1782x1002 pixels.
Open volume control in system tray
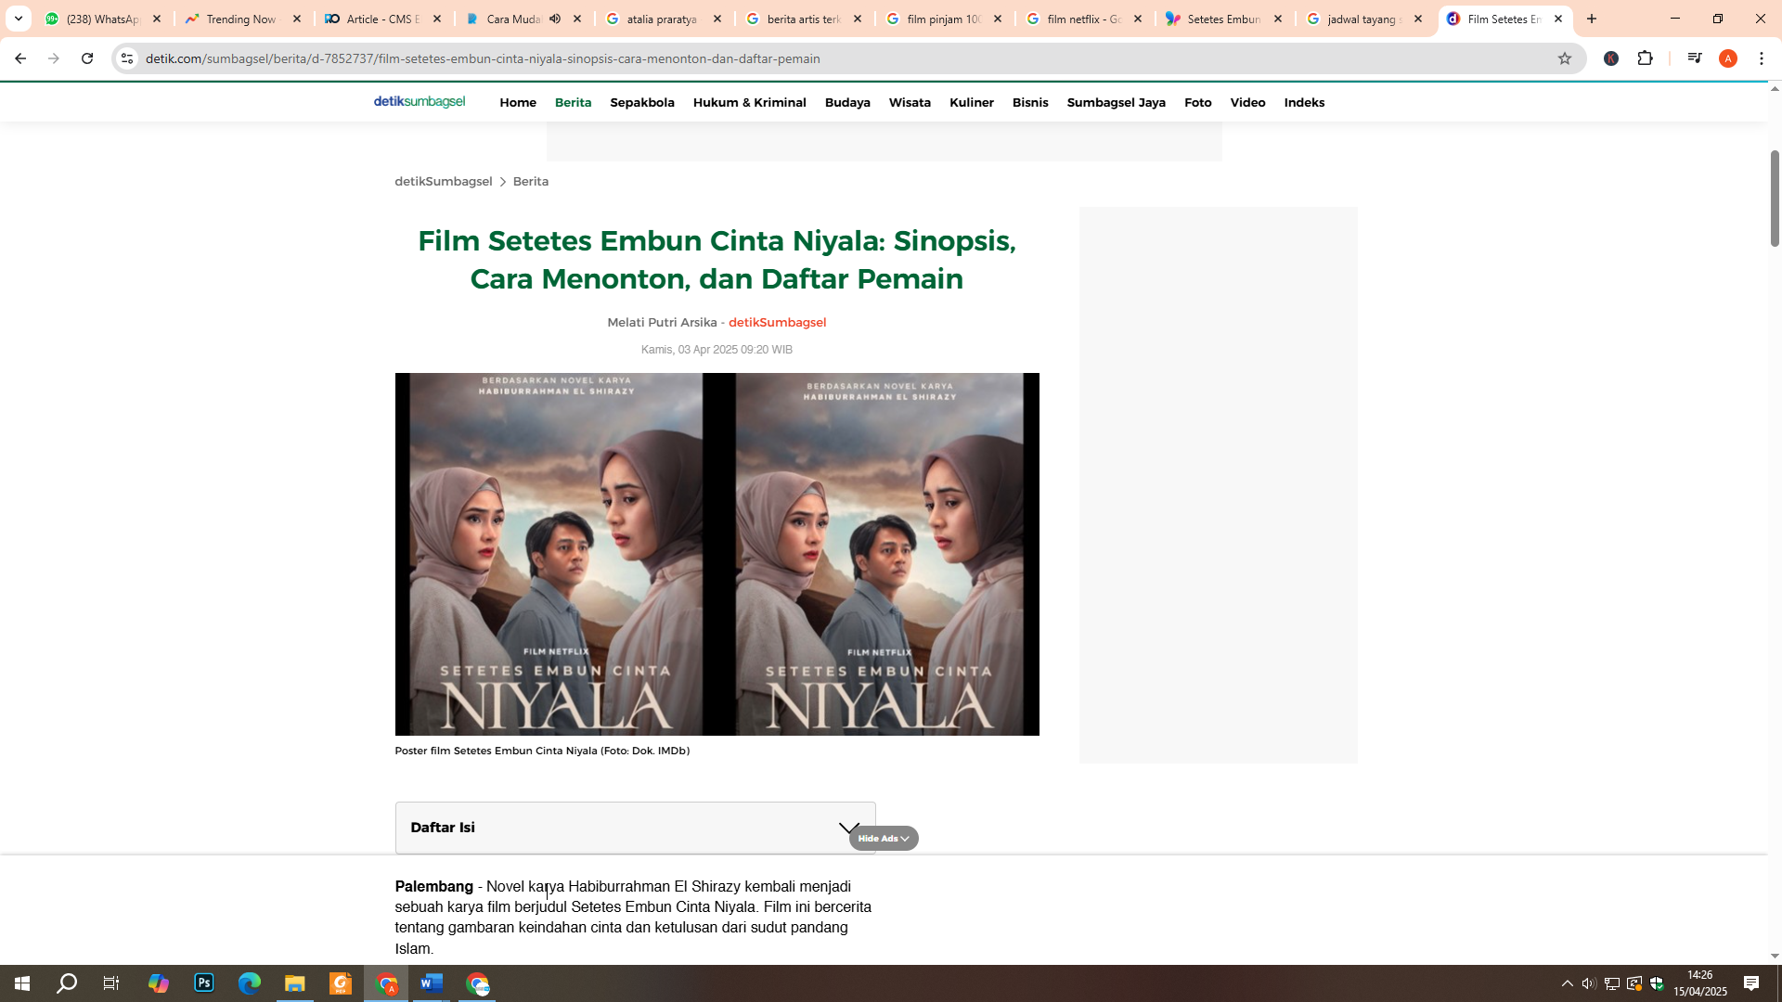click(1589, 983)
